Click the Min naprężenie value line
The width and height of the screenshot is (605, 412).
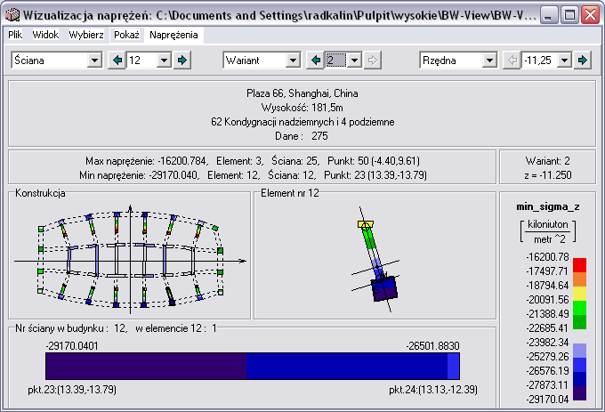(253, 175)
